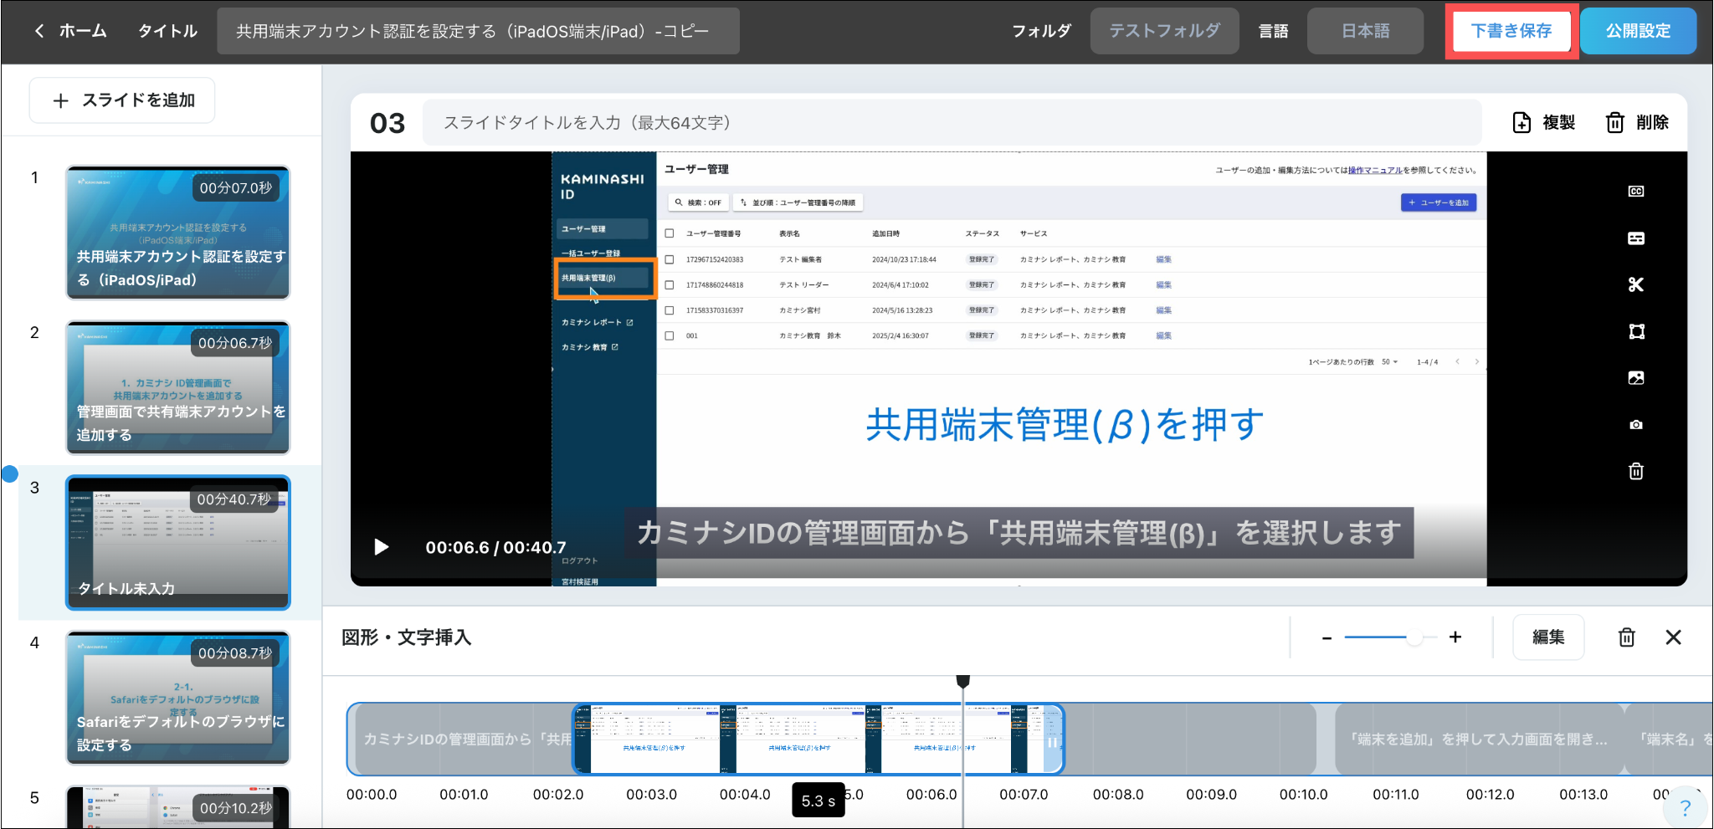Screen dimensions: 1714x829
Task: Click the 複製 duplicate label
Action: 1559,123
